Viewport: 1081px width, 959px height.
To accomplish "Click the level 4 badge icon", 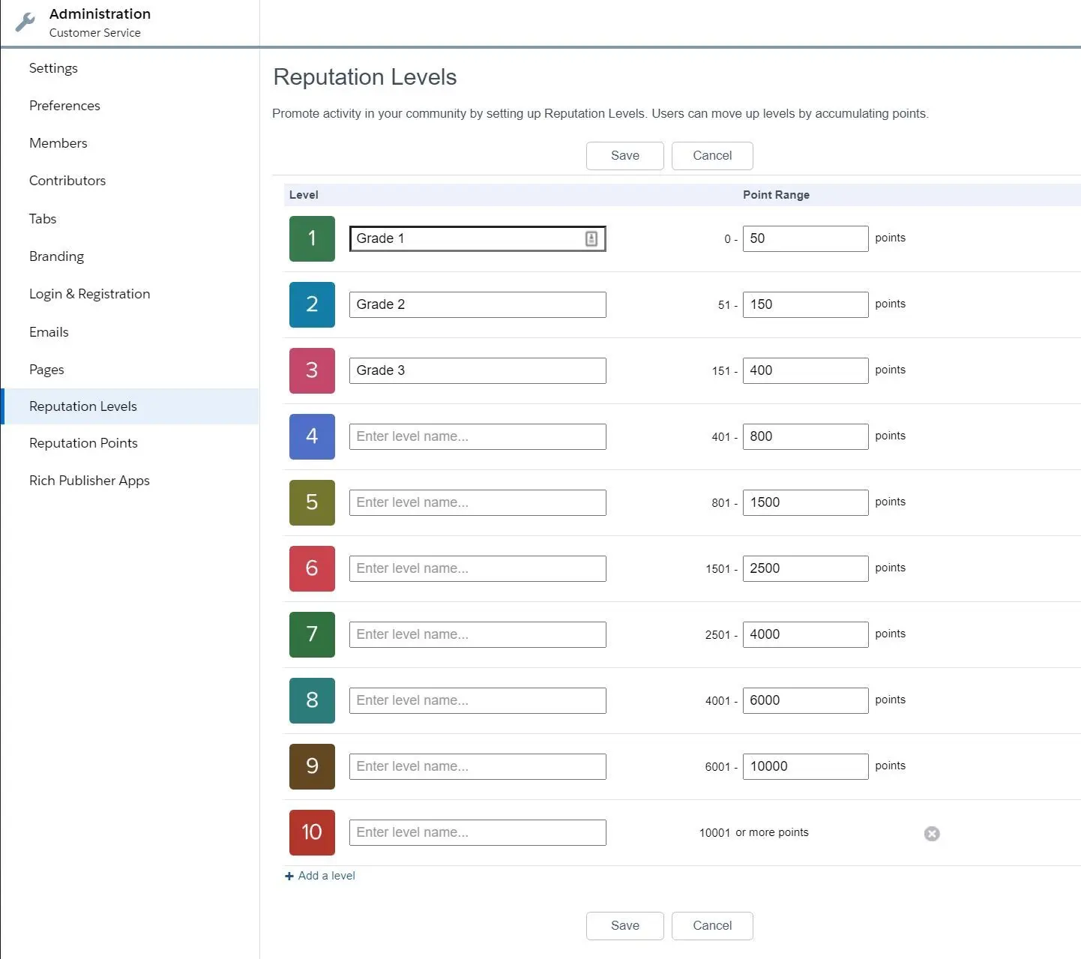I will pyautogui.click(x=312, y=436).
